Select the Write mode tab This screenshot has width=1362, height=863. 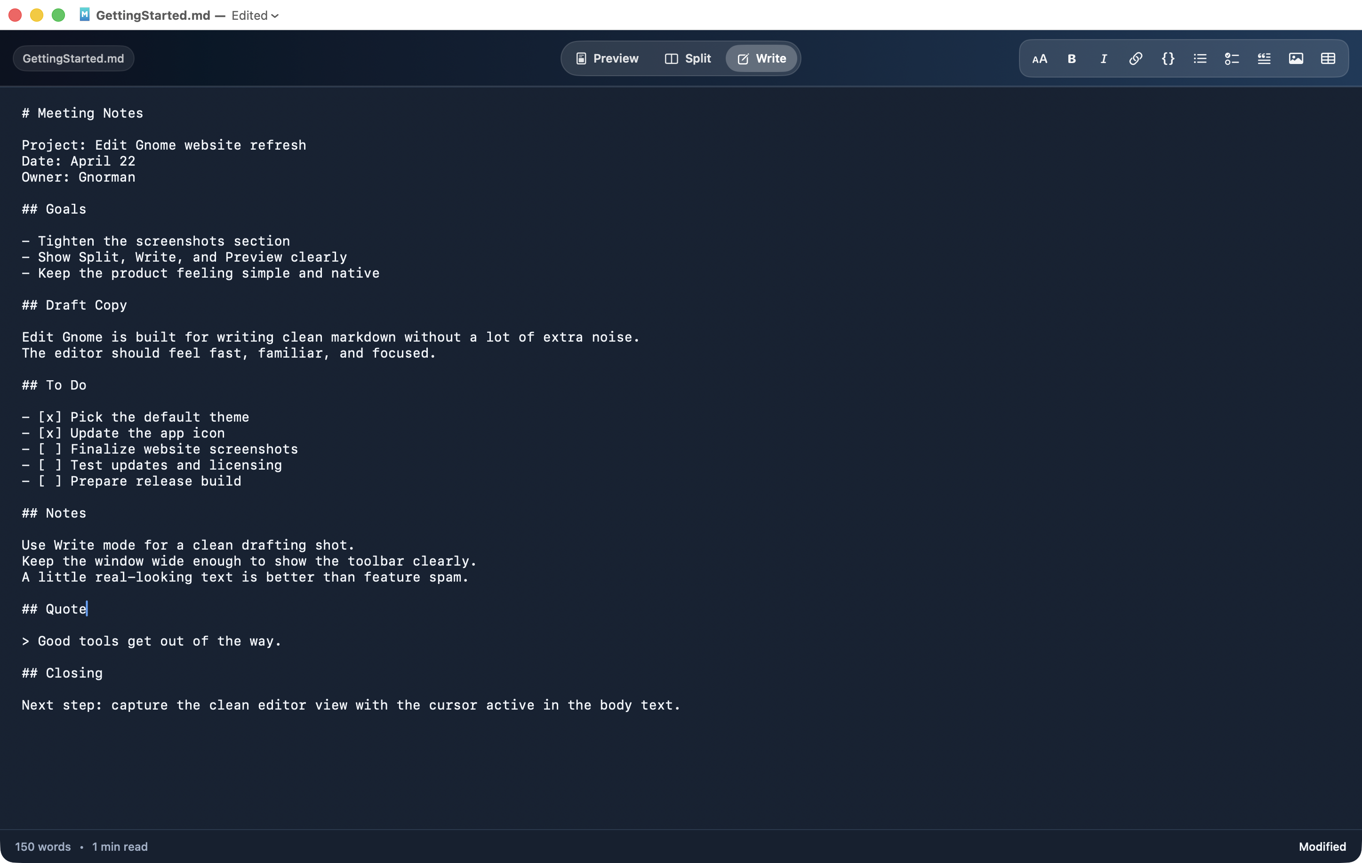tap(762, 59)
